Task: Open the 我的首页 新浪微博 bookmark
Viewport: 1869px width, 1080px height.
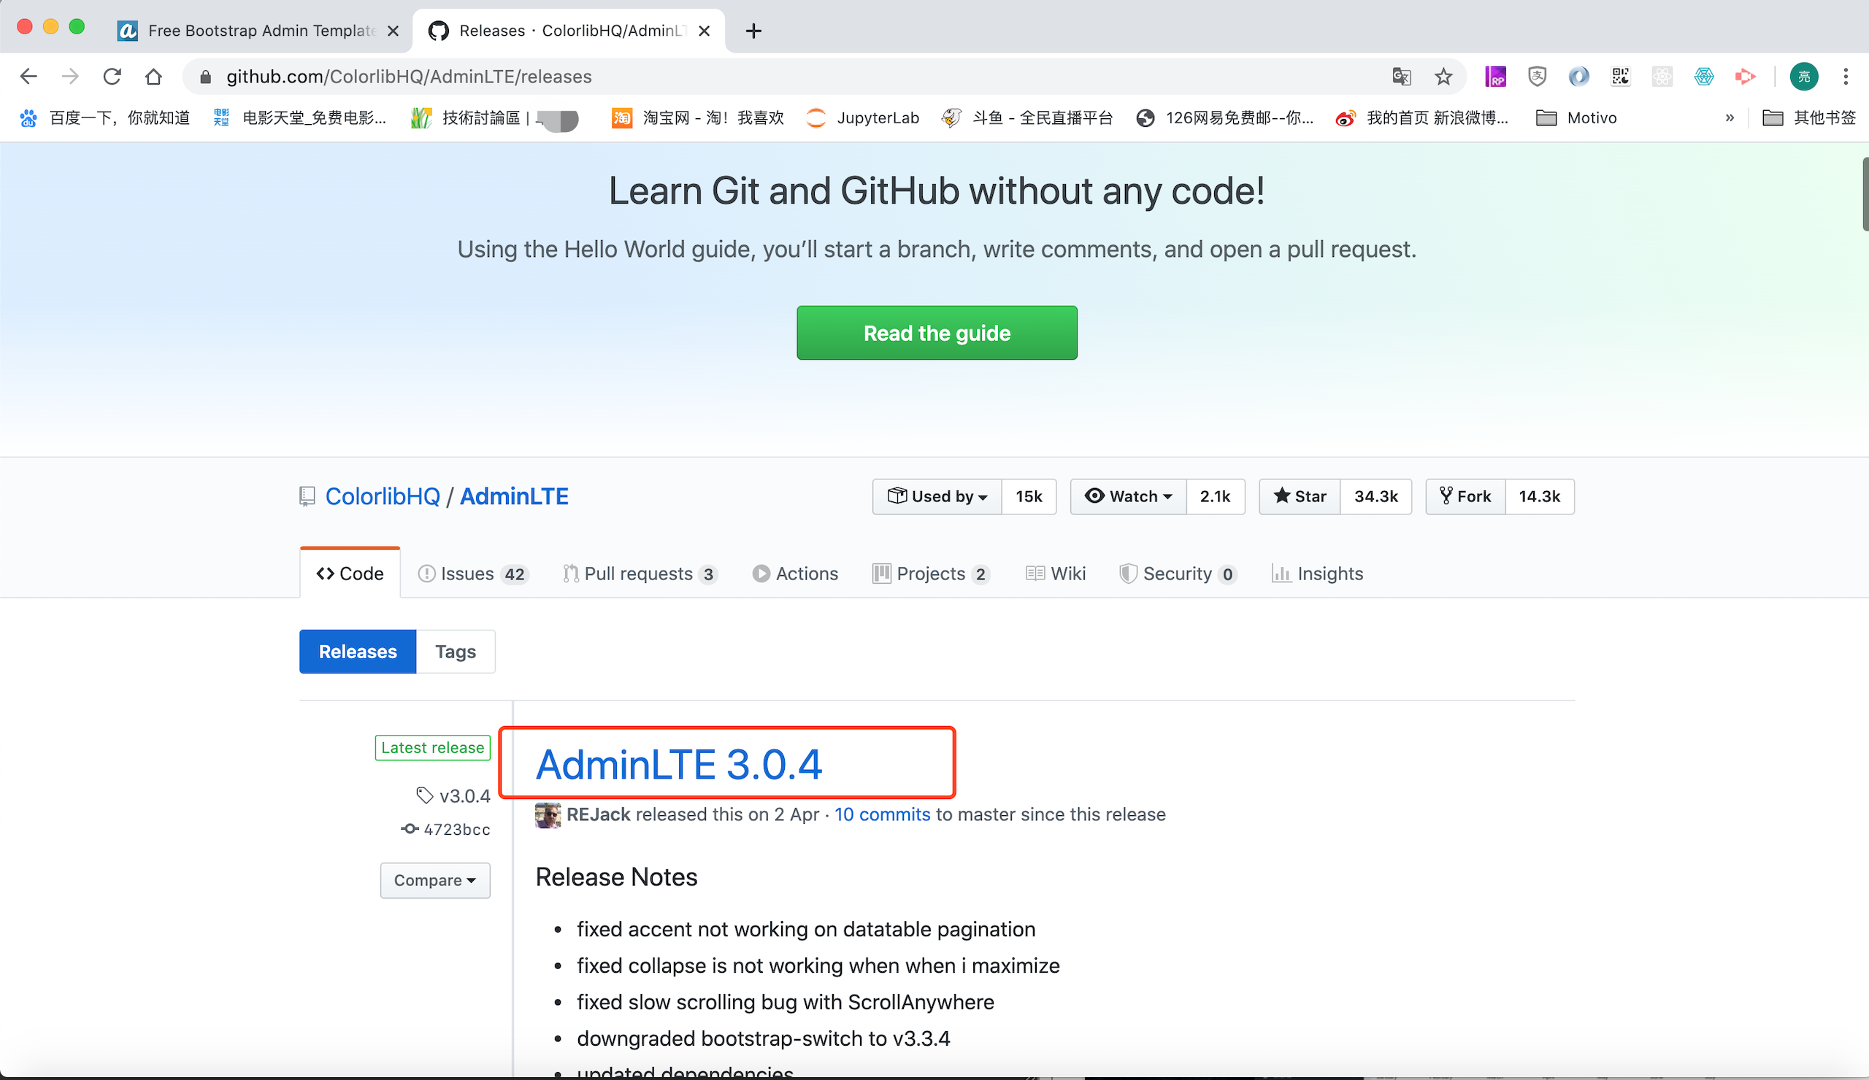Action: (1422, 118)
